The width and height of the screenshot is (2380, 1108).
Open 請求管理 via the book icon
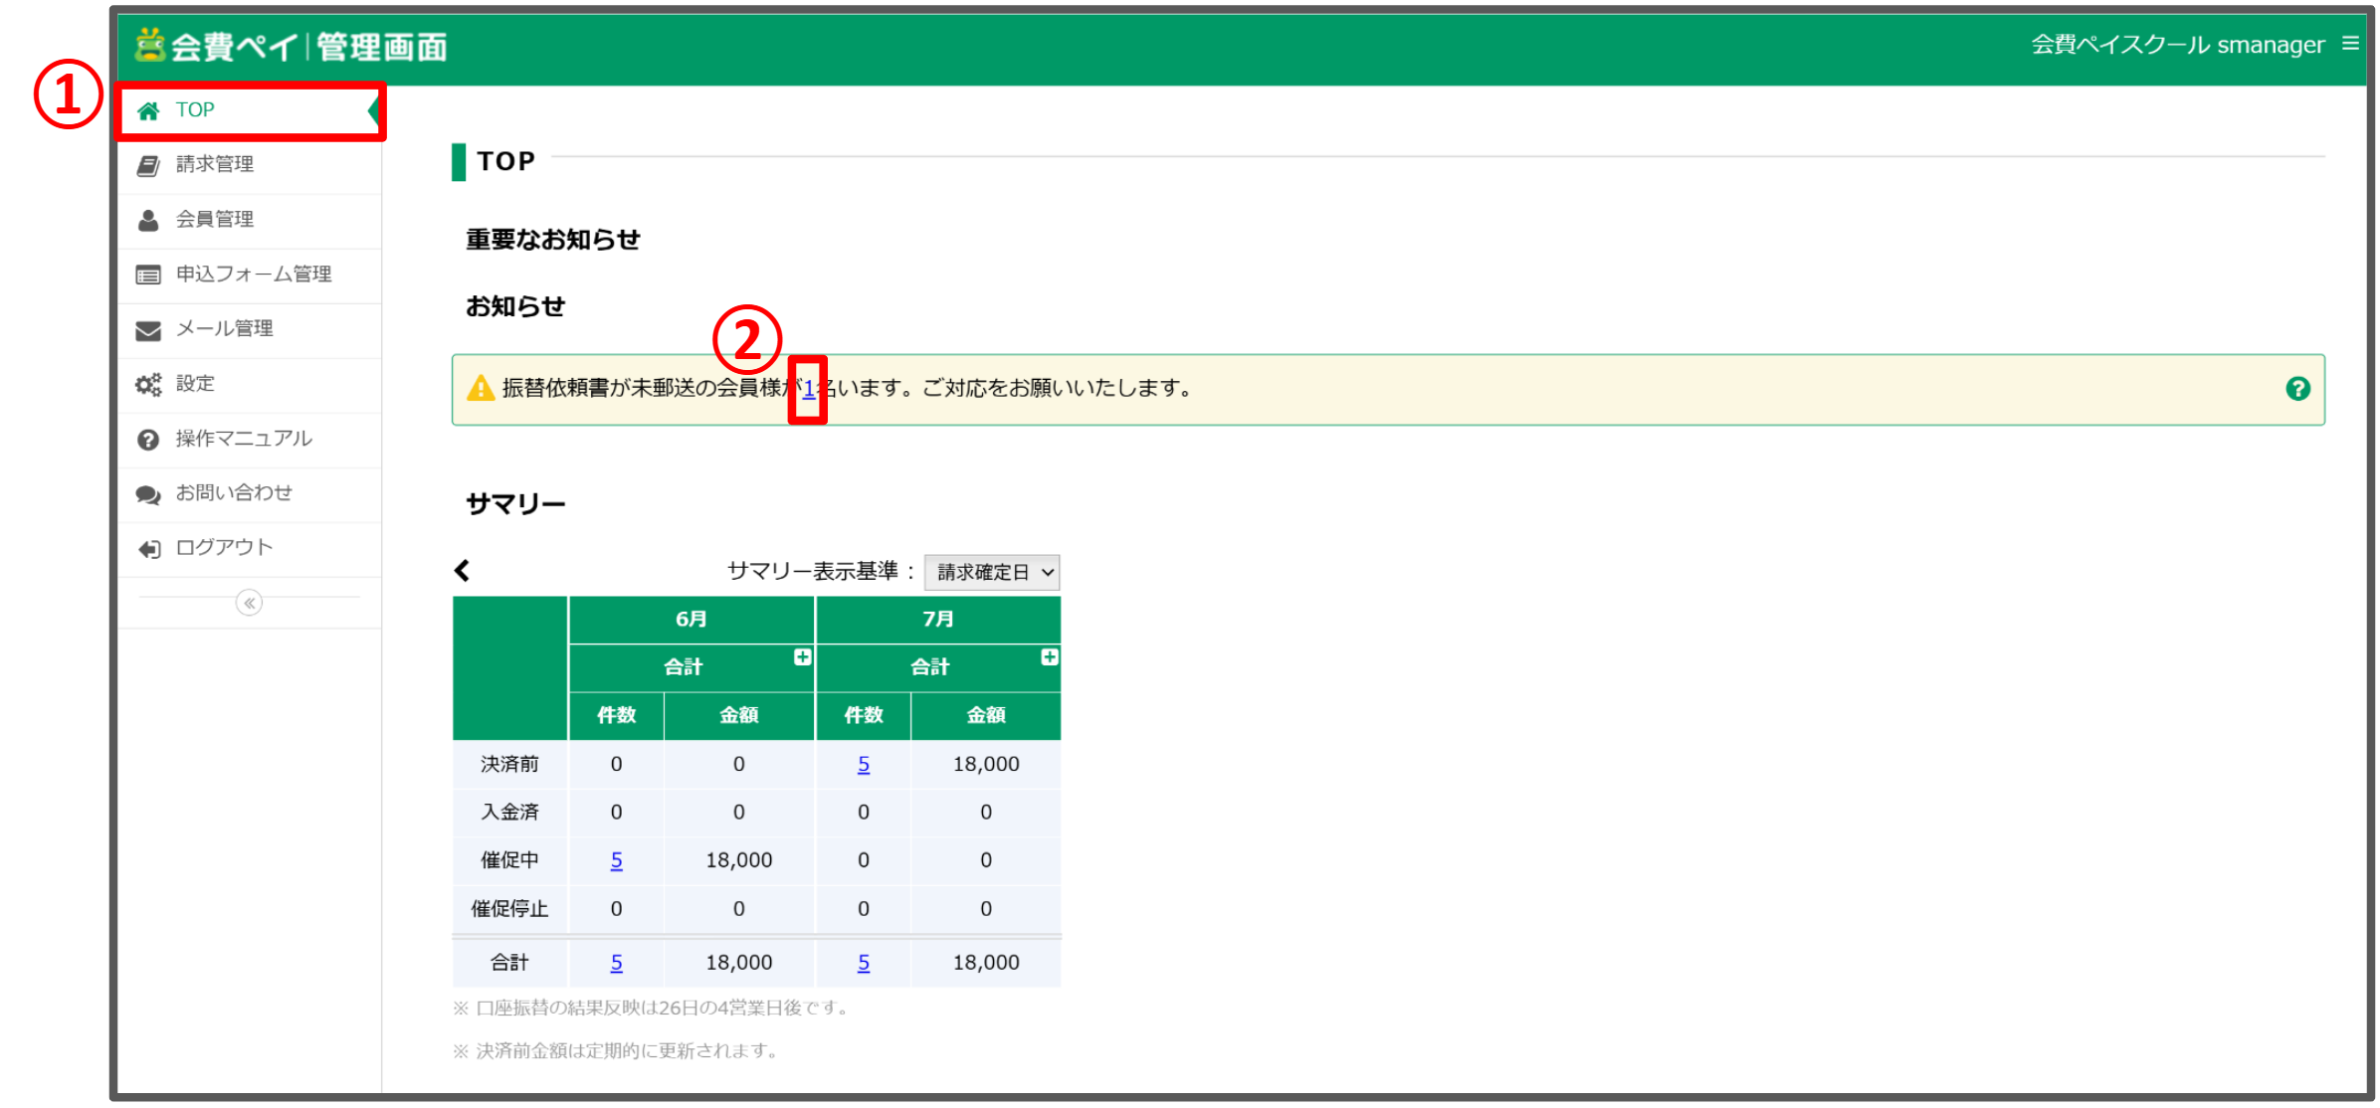(x=148, y=164)
